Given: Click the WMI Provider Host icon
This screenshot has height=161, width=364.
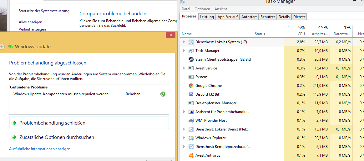Looking at the screenshot, I should click(x=191, y=121).
